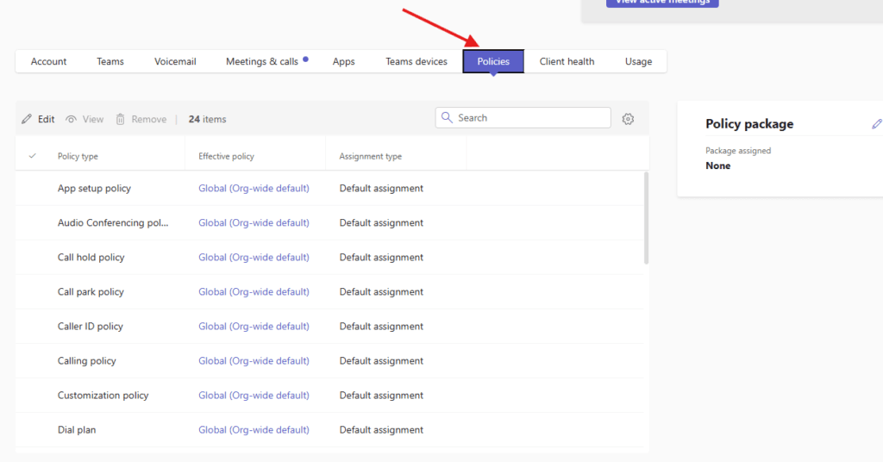
Task: Open Global policy link for Dial plan
Action: 254,429
